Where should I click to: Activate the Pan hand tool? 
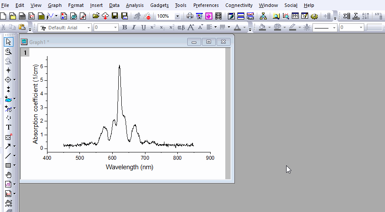pyautogui.click(x=8, y=175)
